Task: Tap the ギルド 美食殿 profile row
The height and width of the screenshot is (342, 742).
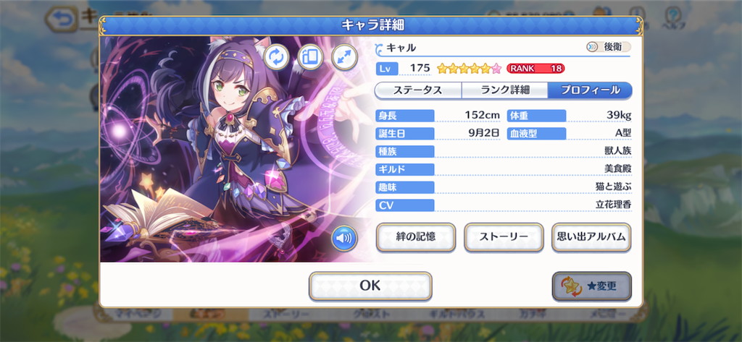Action: coord(504,169)
